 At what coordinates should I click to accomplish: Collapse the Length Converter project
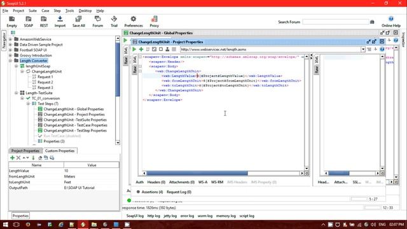click(x=10, y=61)
